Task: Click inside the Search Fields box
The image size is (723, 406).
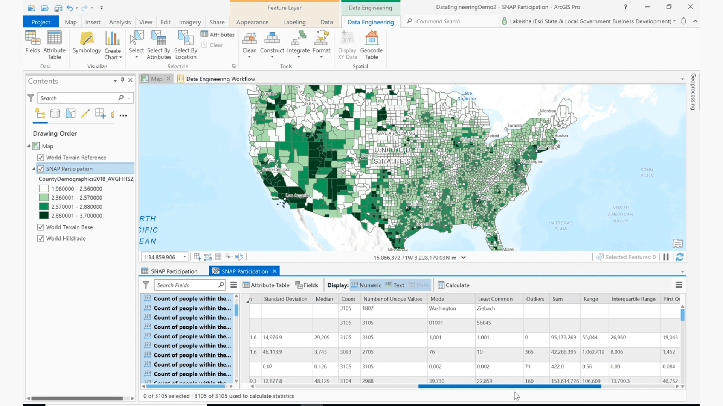Action: click(186, 285)
